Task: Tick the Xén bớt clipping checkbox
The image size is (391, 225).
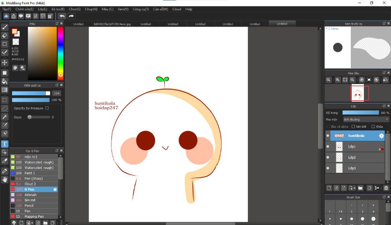Action: pyautogui.click(x=353, y=127)
